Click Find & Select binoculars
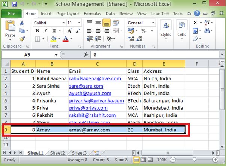The width and height of the screenshot is (226, 166). point(207,30)
